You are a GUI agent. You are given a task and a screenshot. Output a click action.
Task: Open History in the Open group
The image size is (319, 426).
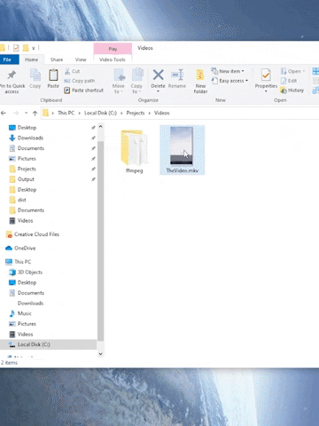[x=292, y=91]
